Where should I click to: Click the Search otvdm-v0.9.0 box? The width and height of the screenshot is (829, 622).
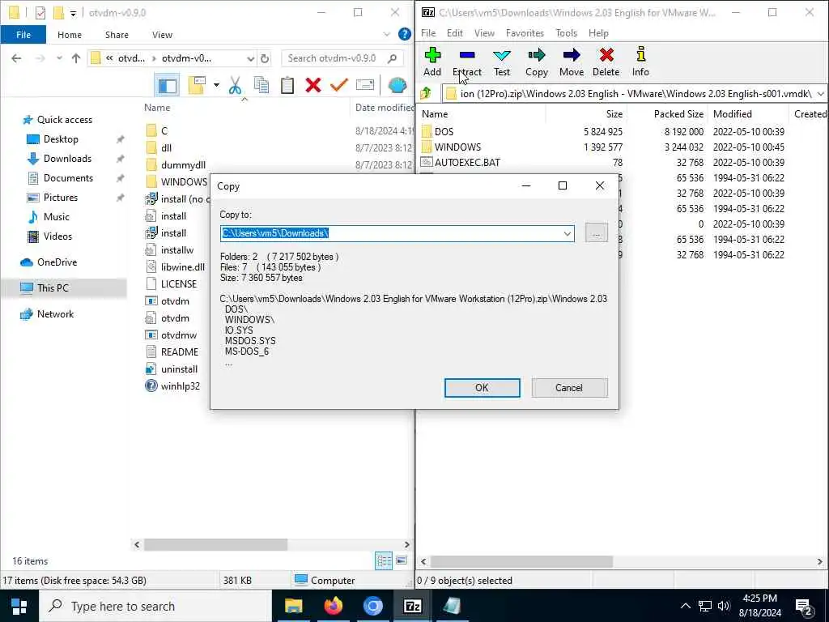[342, 58]
